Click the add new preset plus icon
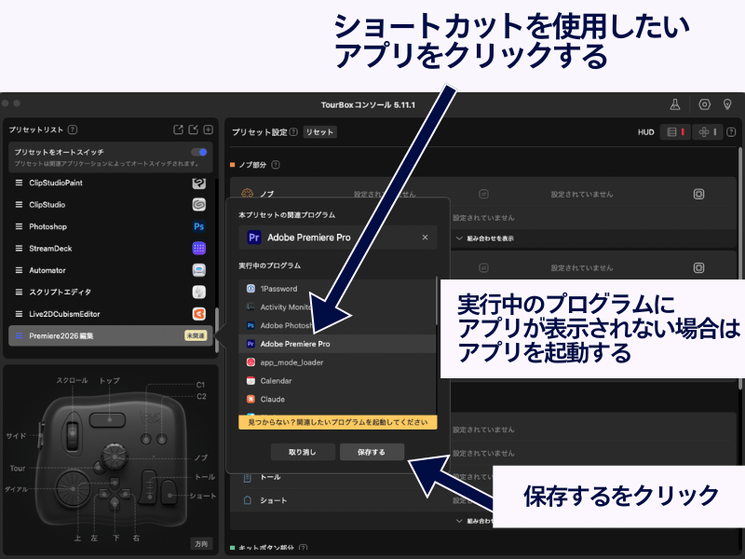This screenshot has width=745, height=559. click(x=209, y=130)
